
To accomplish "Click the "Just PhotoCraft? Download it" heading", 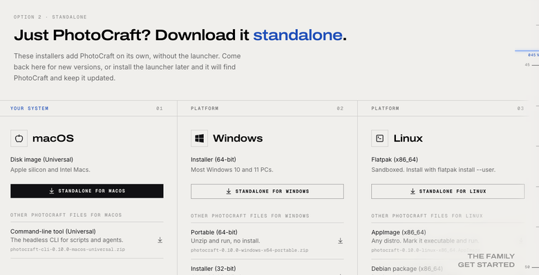I will pos(131,35).
